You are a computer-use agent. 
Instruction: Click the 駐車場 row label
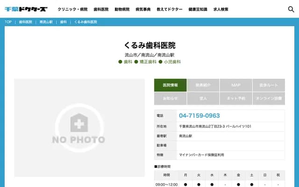pos(162,145)
